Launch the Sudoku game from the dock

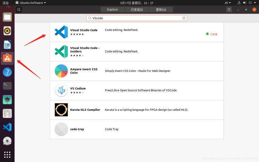[x=7, y=113]
